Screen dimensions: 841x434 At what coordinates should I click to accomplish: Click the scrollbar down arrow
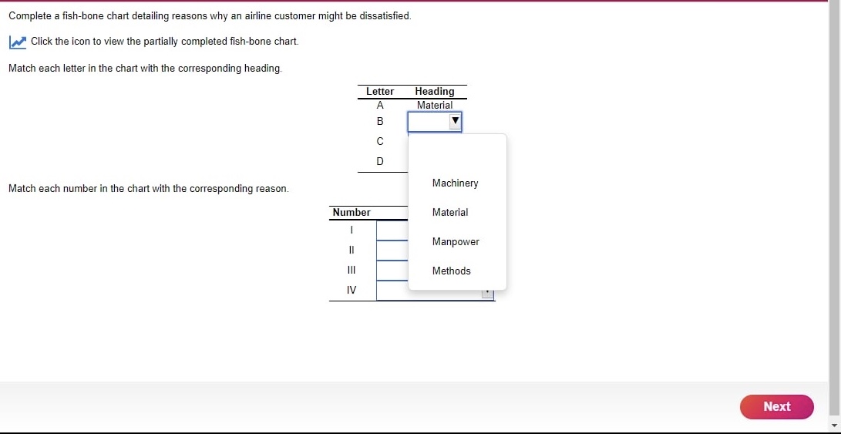click(x=834, y=426)
